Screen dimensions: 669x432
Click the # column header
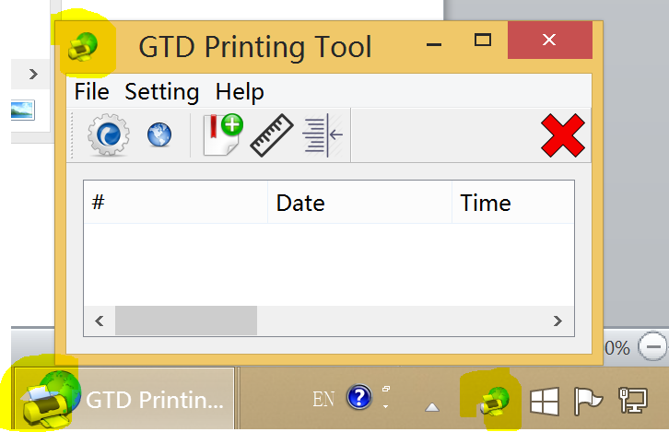click(176, 202)
